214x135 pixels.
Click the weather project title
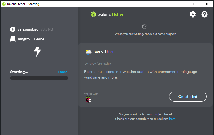click(x=104, y=52)
